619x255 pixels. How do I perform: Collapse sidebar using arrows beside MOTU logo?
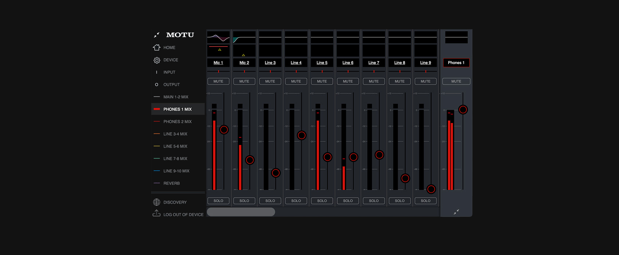point(157,35)
